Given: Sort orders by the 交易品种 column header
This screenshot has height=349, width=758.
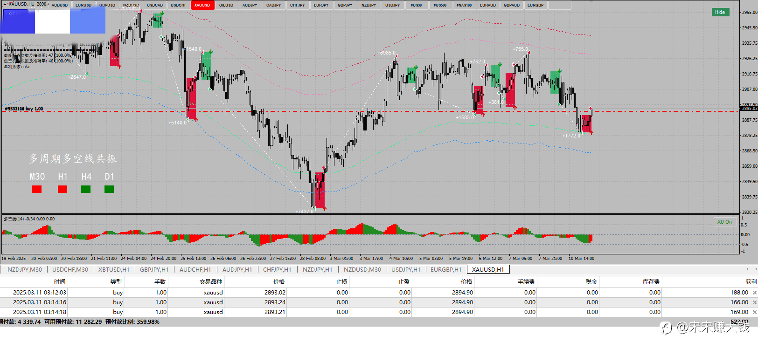Looking at the screenshot, I should click(x=211, y=281).
